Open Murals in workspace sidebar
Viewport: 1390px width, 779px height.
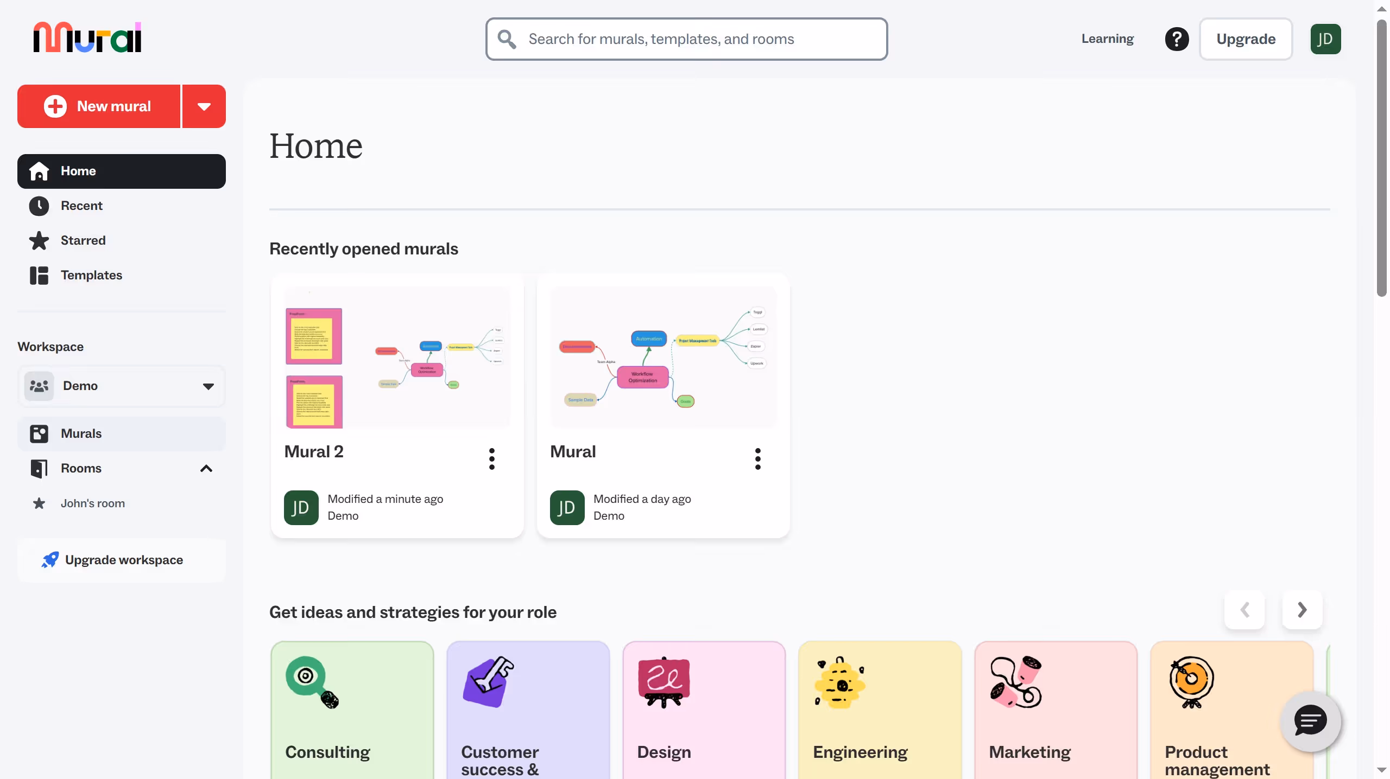tap(122, 434)
